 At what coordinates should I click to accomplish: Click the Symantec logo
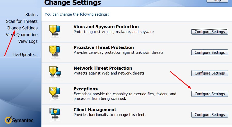(x=20, y=120)
